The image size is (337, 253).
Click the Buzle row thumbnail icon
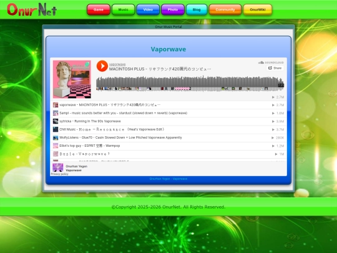click(56, 154)
